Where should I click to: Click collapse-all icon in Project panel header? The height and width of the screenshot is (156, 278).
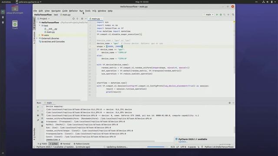77,19
